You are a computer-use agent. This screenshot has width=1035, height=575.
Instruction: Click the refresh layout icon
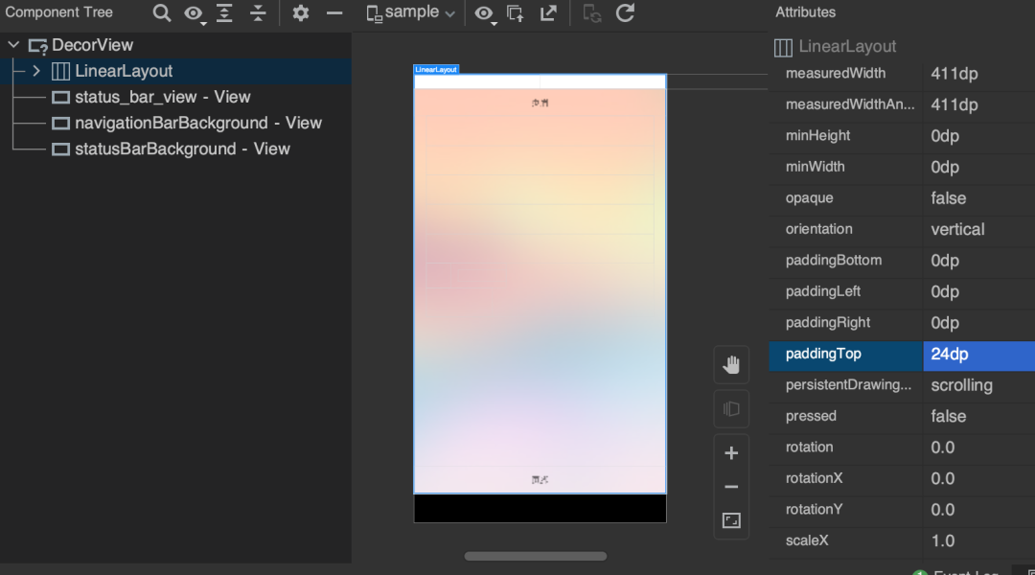click(625, 13)
